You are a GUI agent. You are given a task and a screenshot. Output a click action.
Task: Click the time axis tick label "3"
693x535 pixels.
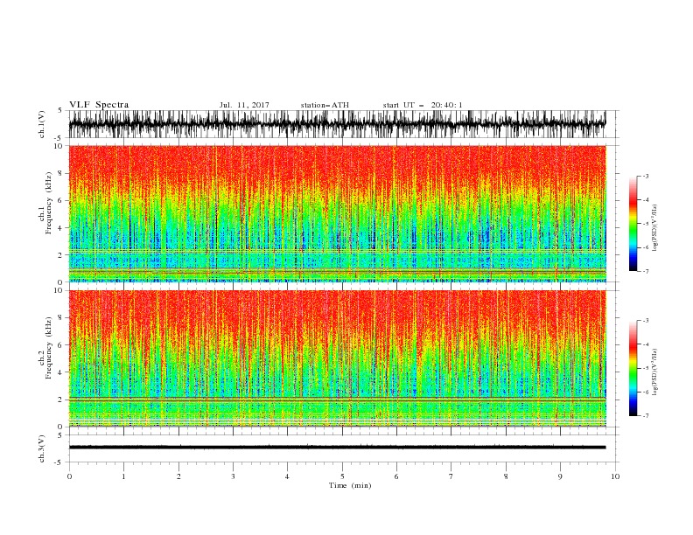(233, 476)
